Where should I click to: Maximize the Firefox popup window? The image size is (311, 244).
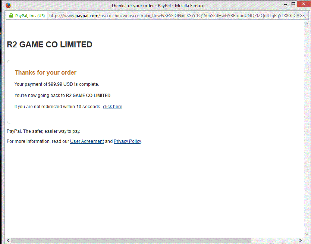[293, 4]
